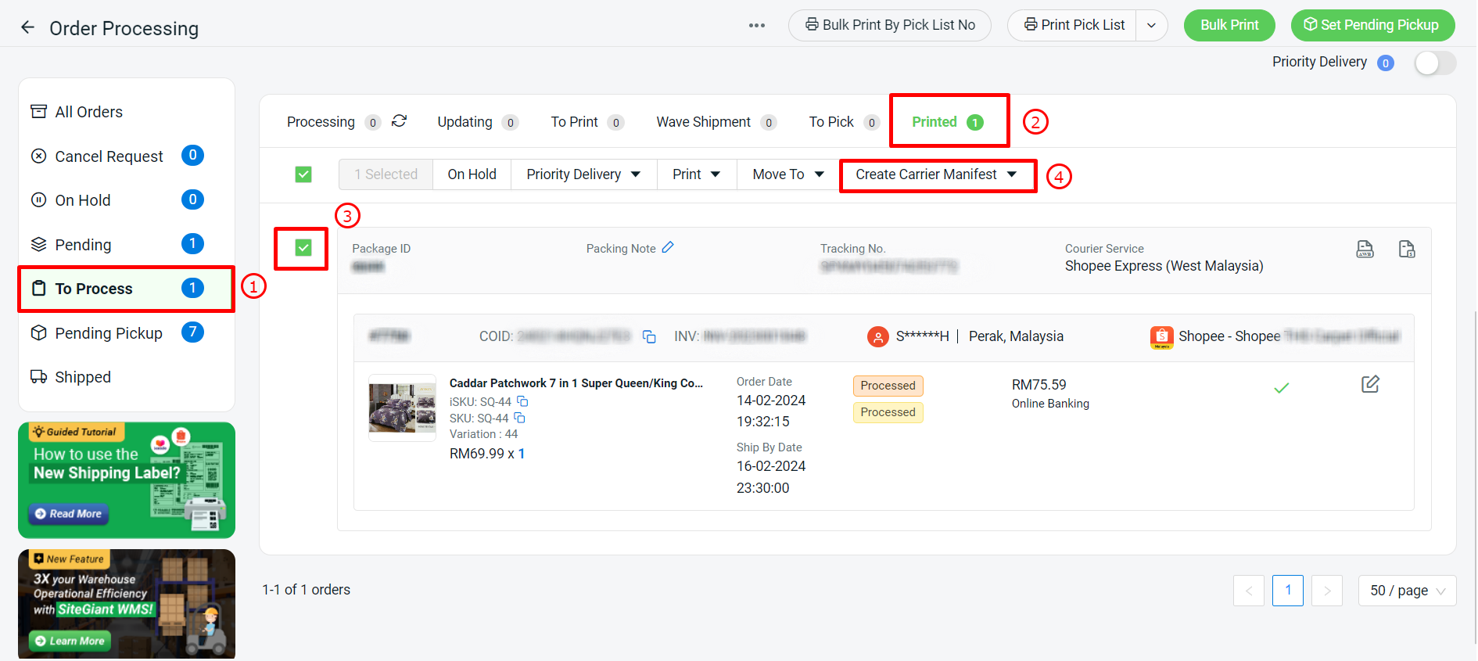1478x661 pixels.
Task: Toggle the Priority Delivery switch
Action: (1434, 63)
